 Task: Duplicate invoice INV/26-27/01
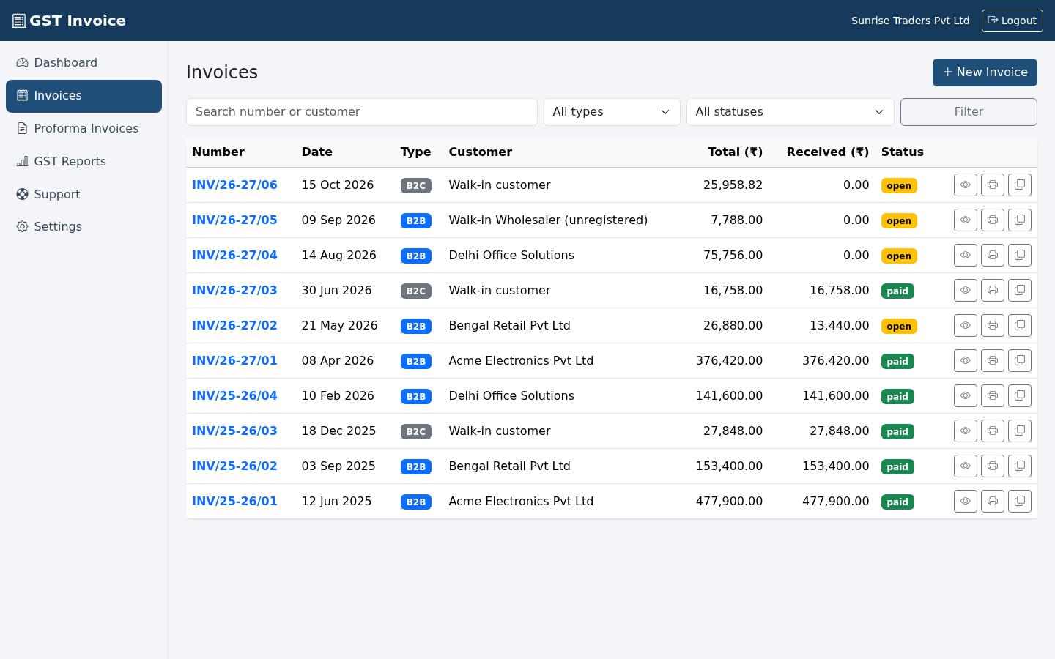point(1020,361)
